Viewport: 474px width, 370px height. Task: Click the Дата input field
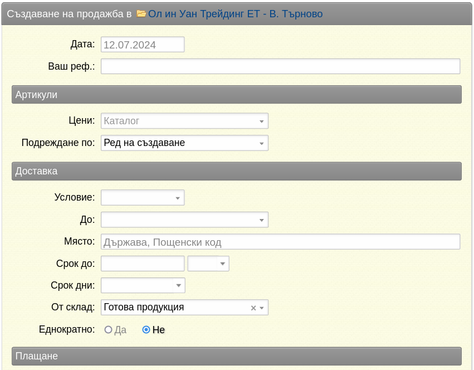pos(143,45)
